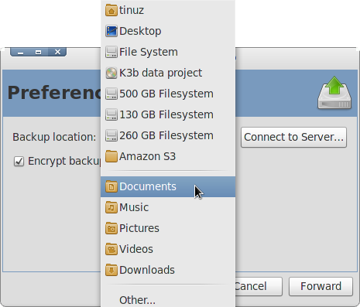
Task: Pick 130 GB Filesystem from the dropdown
Action: click(168, 114)
